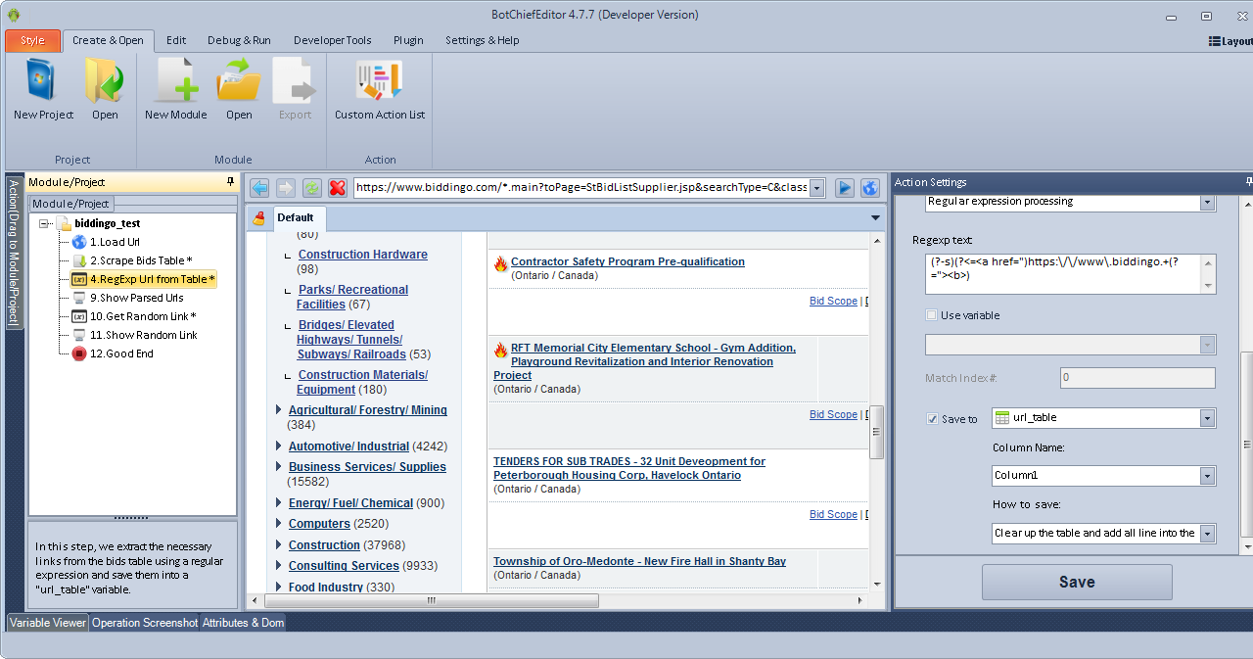Click the New Module icon

pos(176,83)
